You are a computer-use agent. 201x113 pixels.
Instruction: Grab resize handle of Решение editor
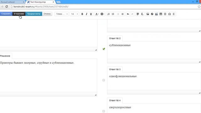tap(95, 95)
